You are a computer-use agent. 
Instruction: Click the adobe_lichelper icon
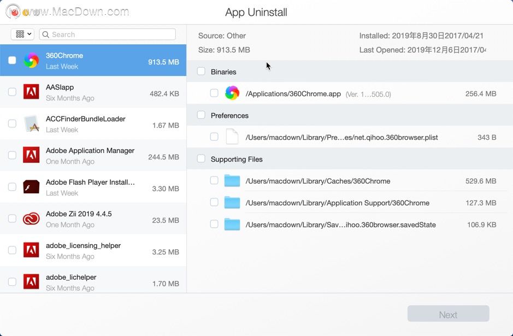[x=31, y=282]
